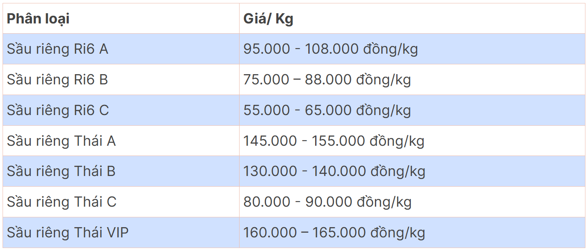Click the 80.000 - 90.000 đồng/kg price cell
Viewport: 588px width, 251px height.
[327, 202]
